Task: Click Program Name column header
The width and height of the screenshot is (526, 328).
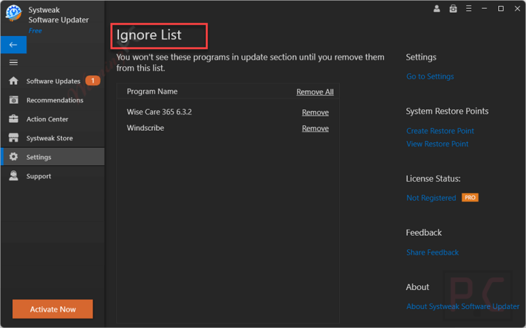Action: point(152,92)
